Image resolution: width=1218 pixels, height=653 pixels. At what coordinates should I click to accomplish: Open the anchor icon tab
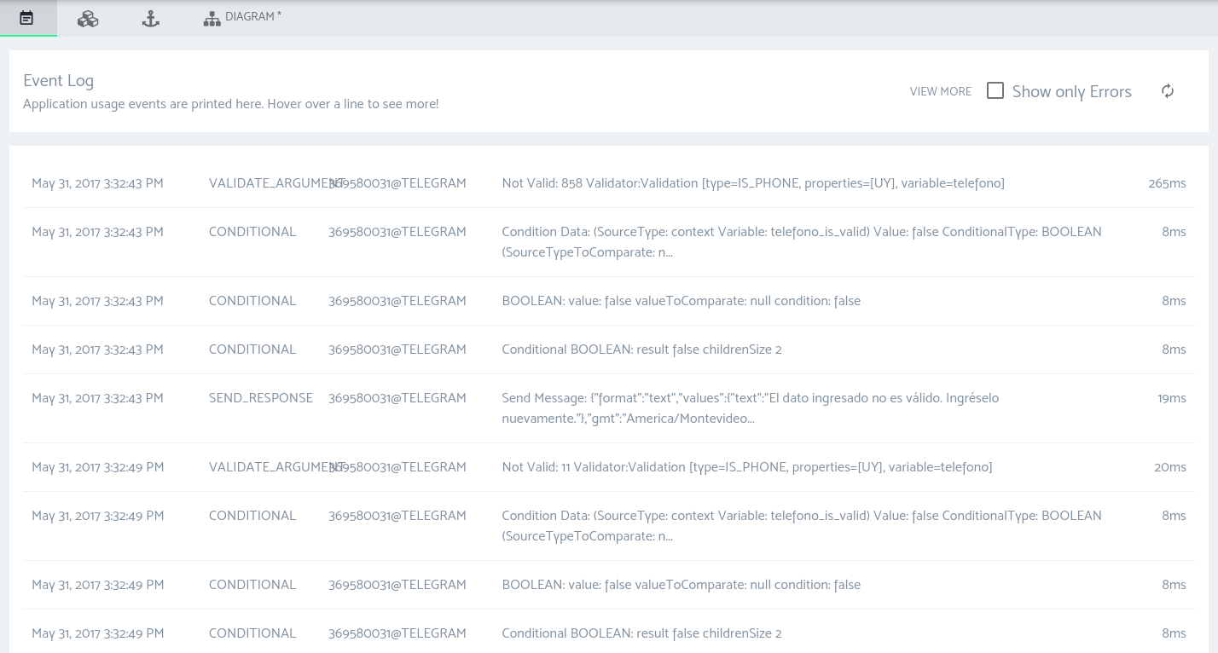[150, 18]
